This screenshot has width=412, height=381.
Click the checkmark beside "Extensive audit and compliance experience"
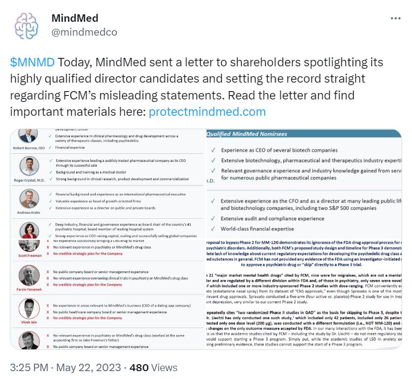(213, 219)
